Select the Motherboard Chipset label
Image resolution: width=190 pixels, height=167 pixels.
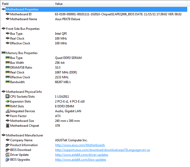25,126
